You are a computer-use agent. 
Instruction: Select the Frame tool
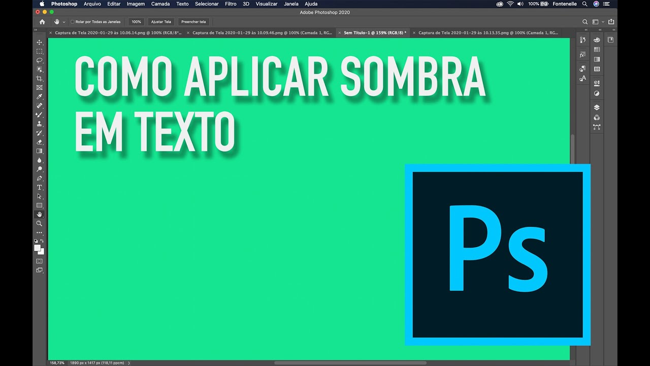(39, 87)
